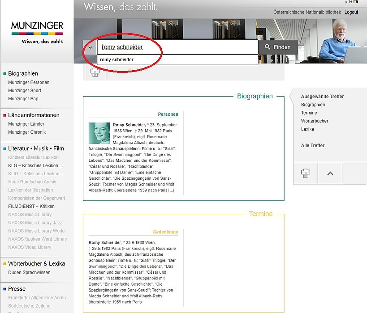Screen dimensions: 367x313
Task: Open KLfG – Kritisches Lexikon link
Action: pos(36,173)
